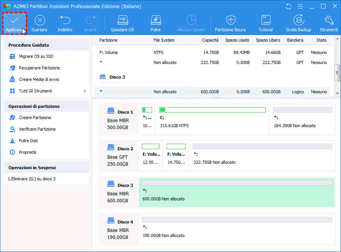Viewport: 341px width, 252px height.
Task: Select the Pulire disk wipe icon
Action: tap(155, 20)
